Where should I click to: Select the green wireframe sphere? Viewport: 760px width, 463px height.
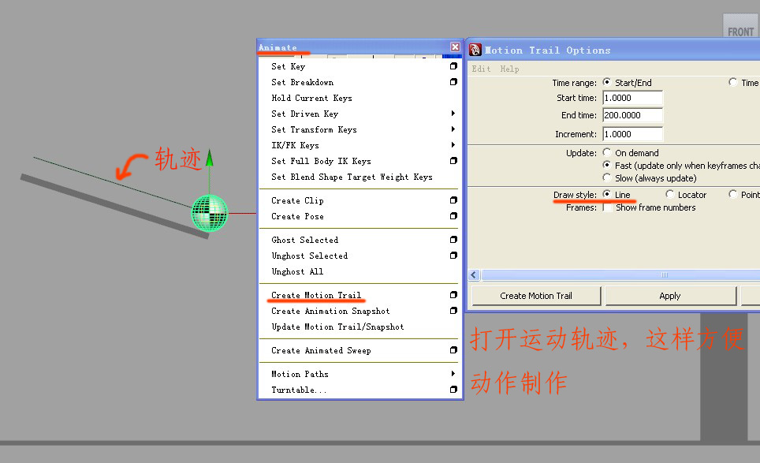[x=210, y=213]
